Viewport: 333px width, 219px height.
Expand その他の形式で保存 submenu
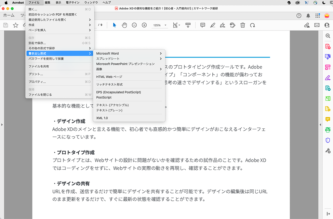[x=60, y=48]
